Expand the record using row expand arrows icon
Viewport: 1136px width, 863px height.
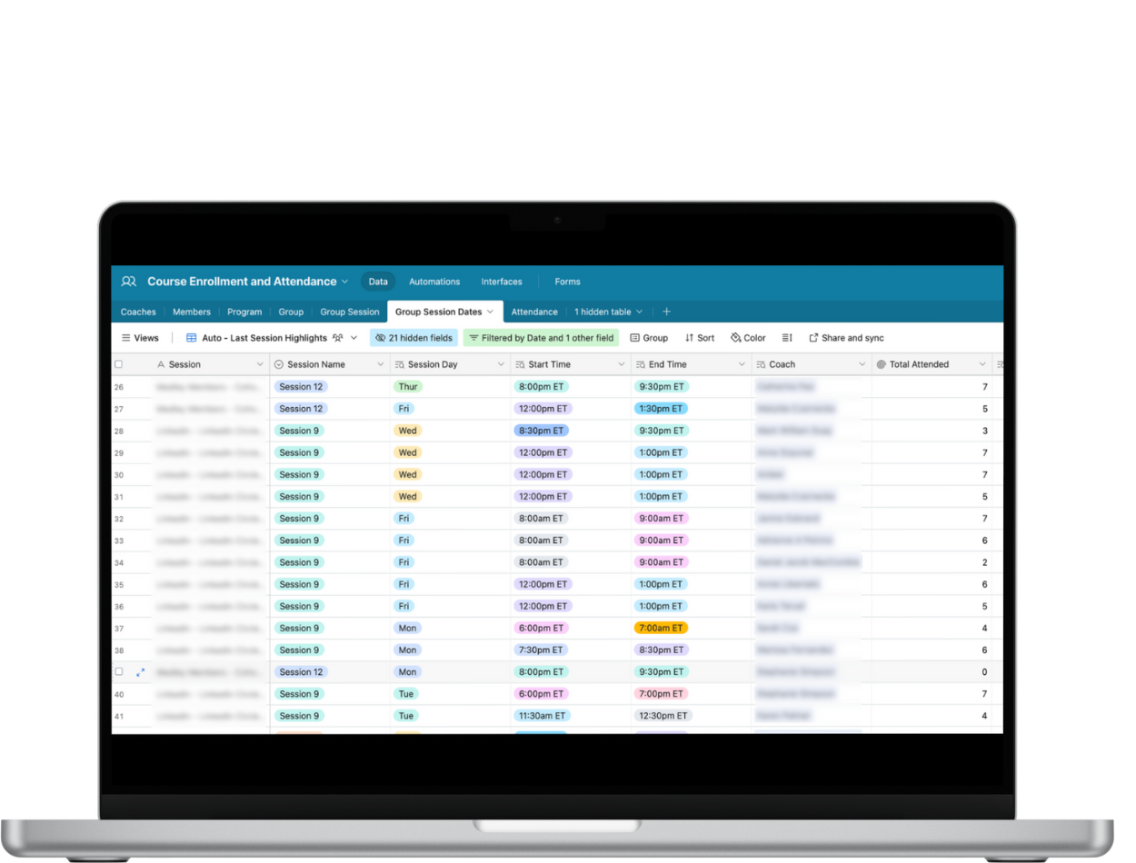click(141, 672)
